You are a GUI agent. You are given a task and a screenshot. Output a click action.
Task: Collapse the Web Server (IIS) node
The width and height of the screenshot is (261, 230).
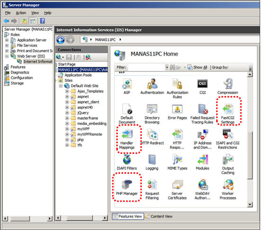(x=7, y=56)
